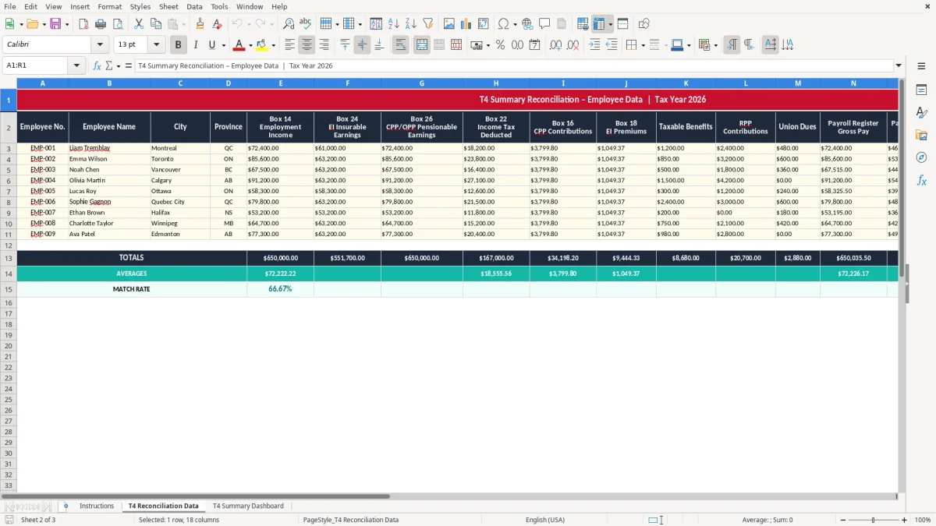This screenshot has width=936, height=526.
Task: Adjust the zoom slider in status bar
Action: coord(873,520)
